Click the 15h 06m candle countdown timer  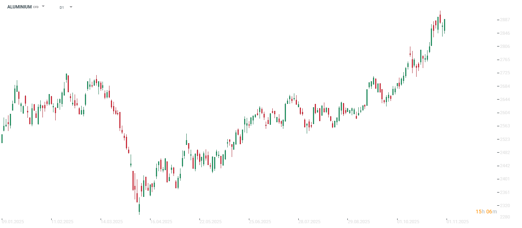click(x=486, y=212)
